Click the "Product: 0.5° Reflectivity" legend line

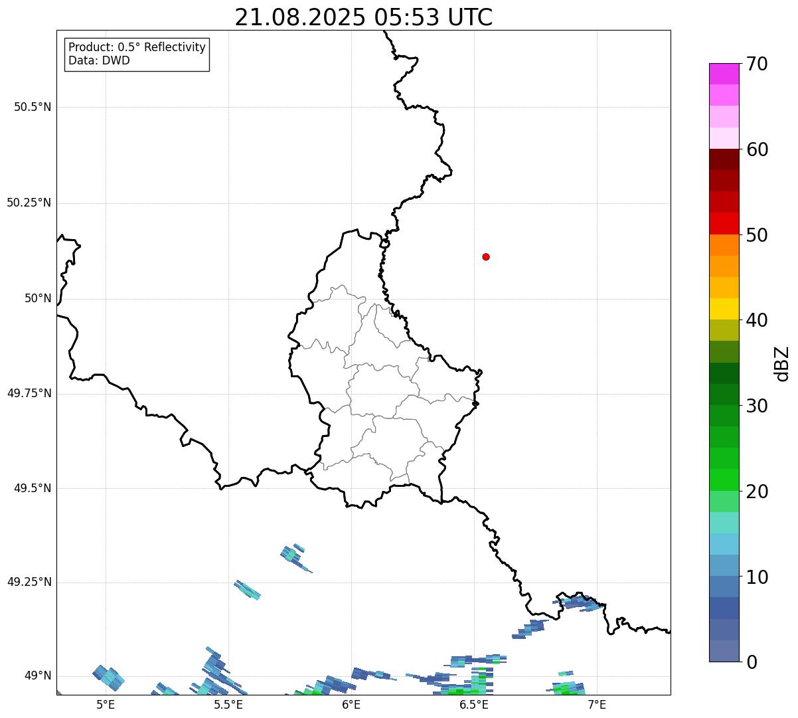tap(137, 48)
